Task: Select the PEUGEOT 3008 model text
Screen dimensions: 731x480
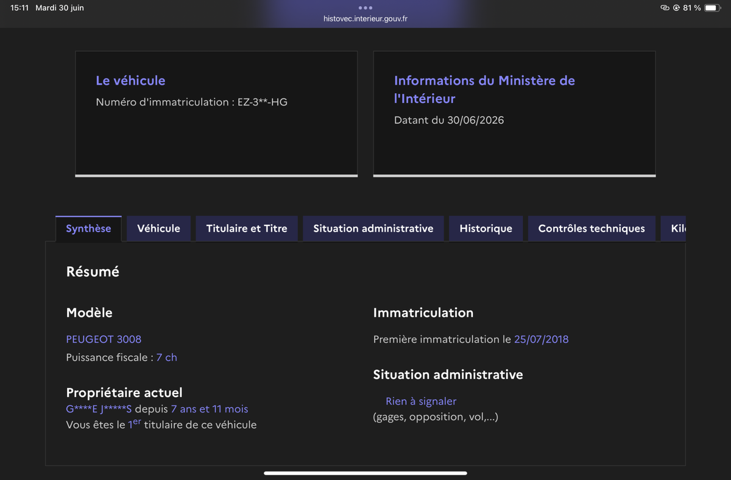Action: 104,339
